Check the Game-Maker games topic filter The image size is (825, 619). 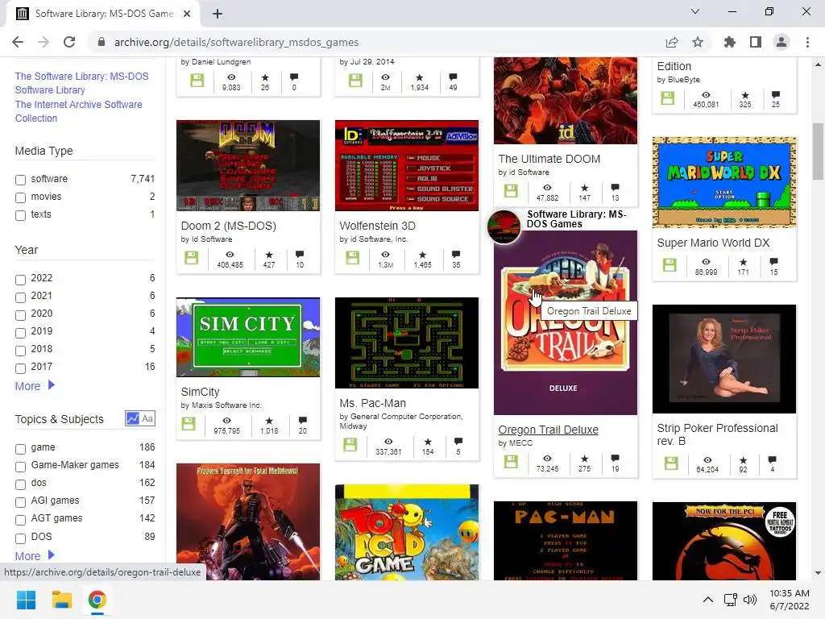pos(20,467)
